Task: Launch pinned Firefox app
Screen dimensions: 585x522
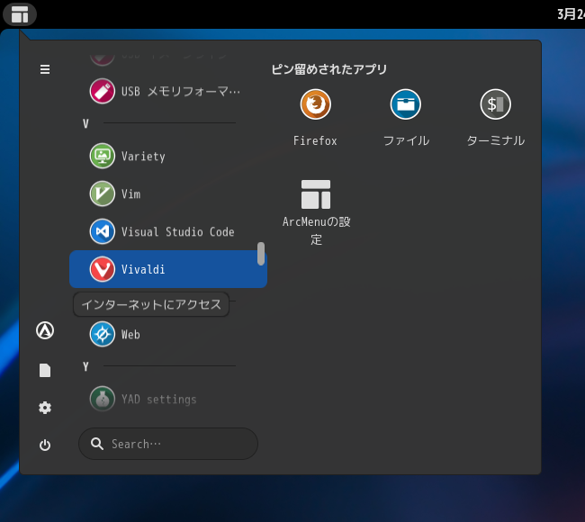Action: pos(315,118)
